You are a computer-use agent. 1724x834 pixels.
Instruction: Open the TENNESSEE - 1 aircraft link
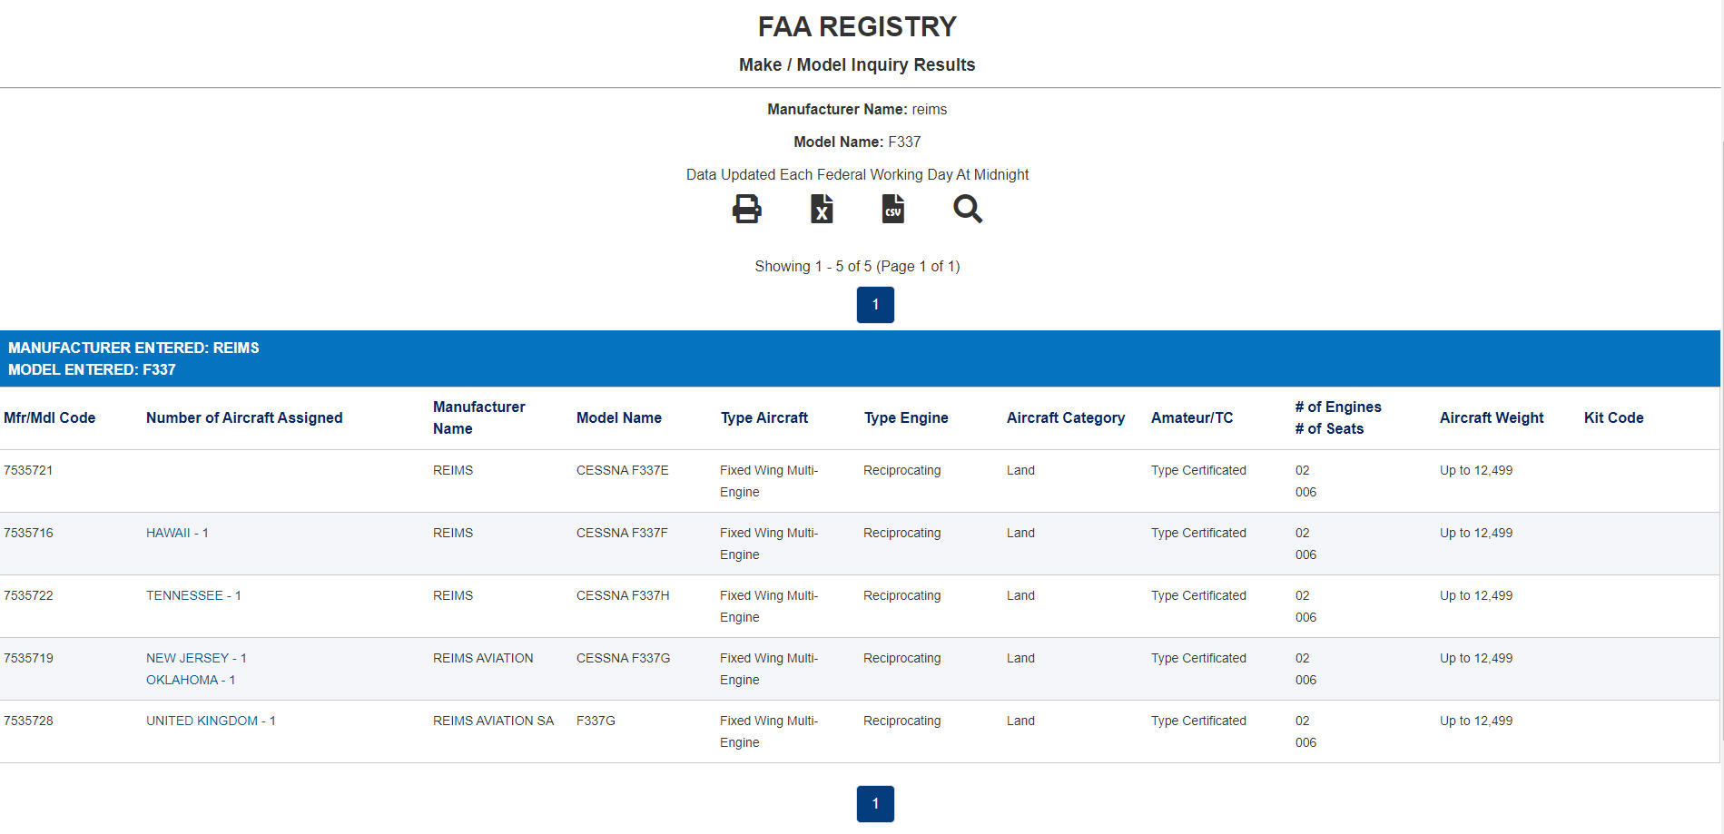[x=193, y=595]
